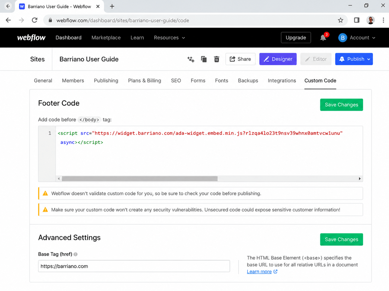Reload the page
Screen dimensions: 389x291
pyautogui.click(x=35, y=20)
